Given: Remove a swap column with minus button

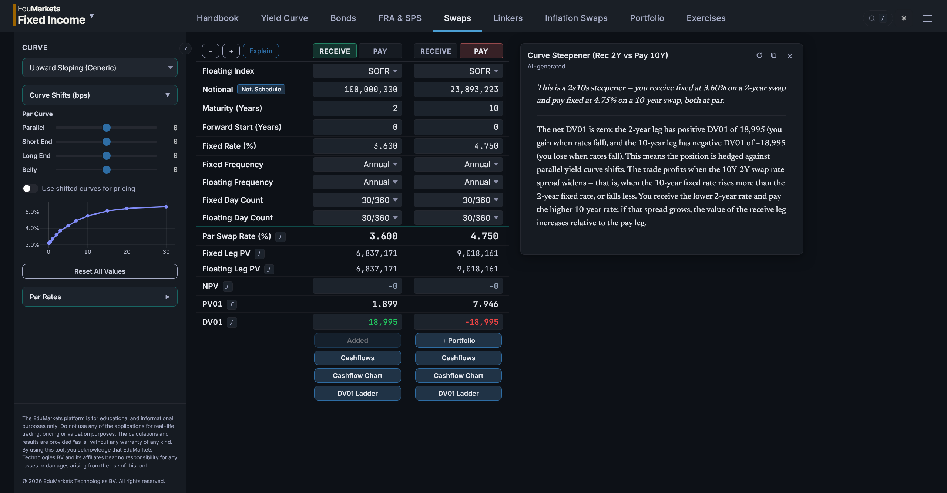Looking at the screenshot, I should [x=211, y=51].
